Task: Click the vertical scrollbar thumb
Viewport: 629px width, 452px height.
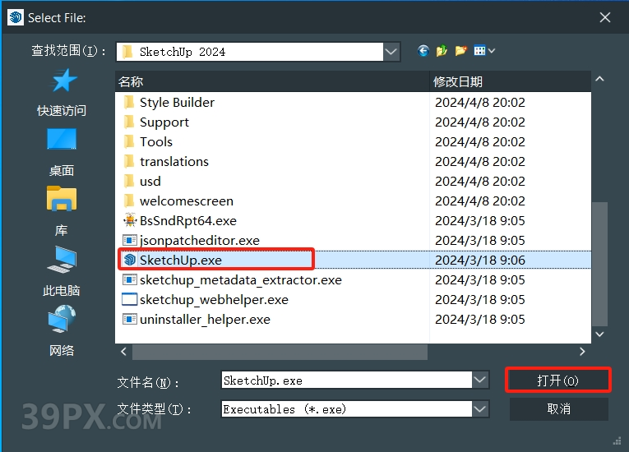Action: [x=599, y=265]
